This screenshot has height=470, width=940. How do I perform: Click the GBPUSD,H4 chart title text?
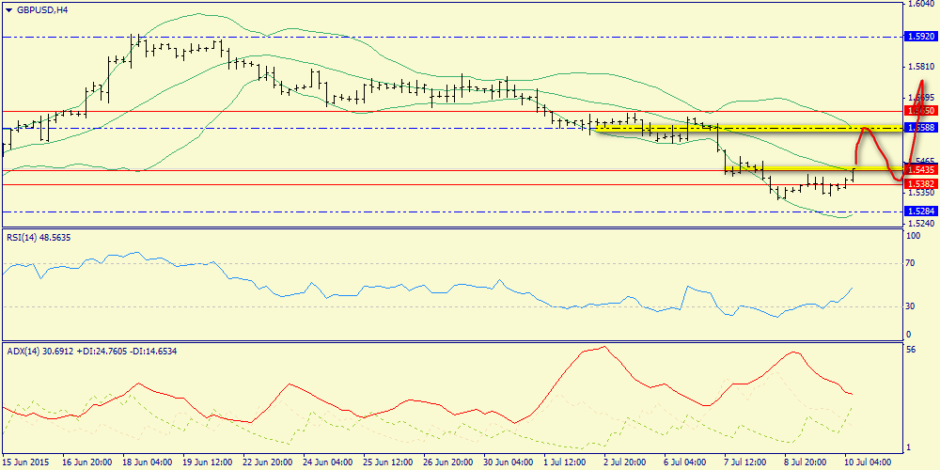43,9
